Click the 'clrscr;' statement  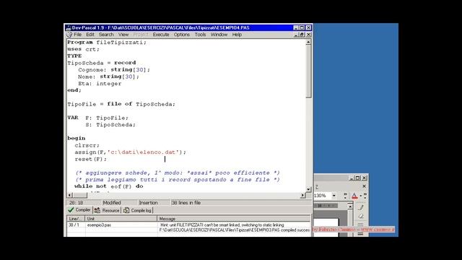pos(87,145)
